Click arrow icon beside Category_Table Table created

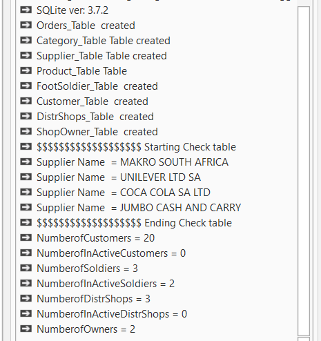point(26,41)
